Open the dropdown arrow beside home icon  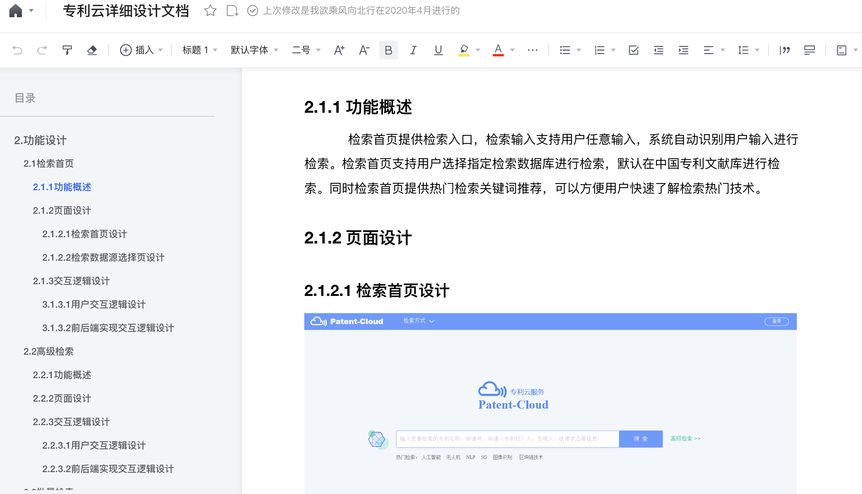[31, 11]
